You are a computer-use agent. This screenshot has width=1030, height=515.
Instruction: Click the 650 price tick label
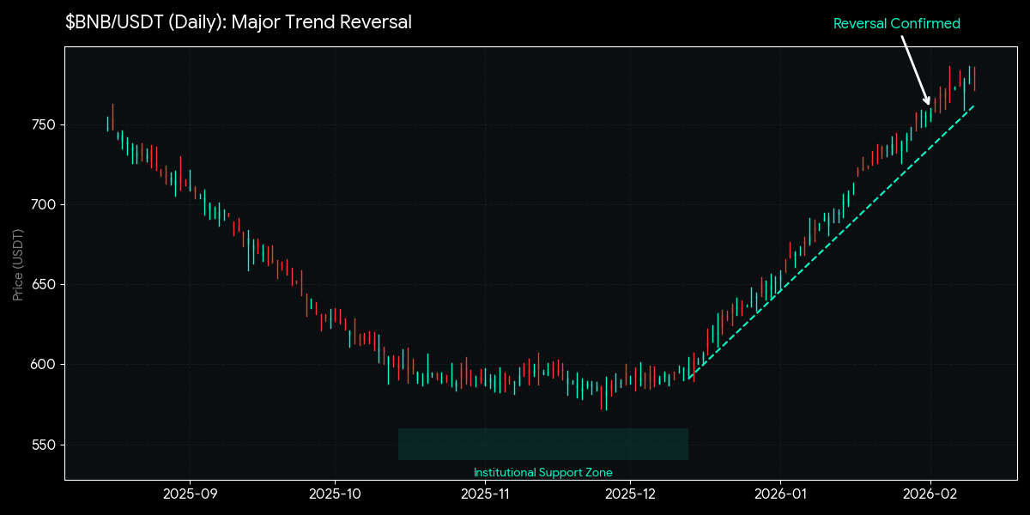pos(44,285)
